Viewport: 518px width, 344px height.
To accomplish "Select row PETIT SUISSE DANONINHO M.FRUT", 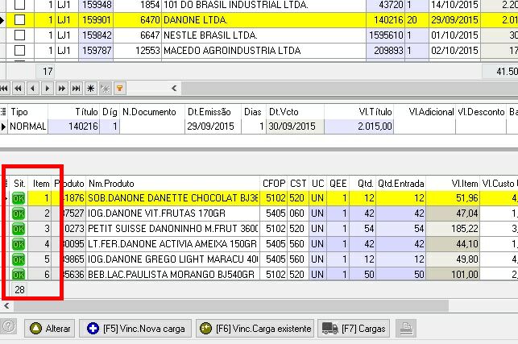I will 259,229.
